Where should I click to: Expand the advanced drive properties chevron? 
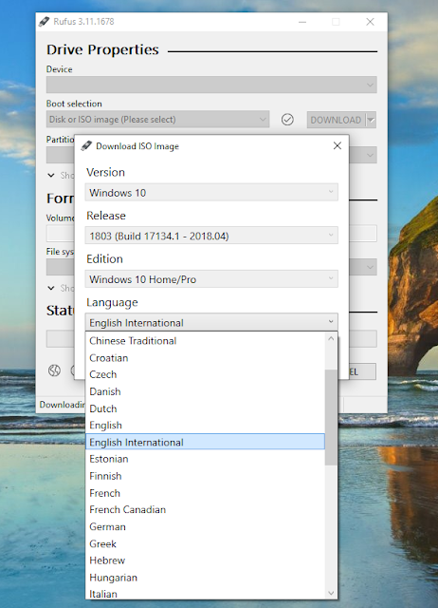pos(51,175)
